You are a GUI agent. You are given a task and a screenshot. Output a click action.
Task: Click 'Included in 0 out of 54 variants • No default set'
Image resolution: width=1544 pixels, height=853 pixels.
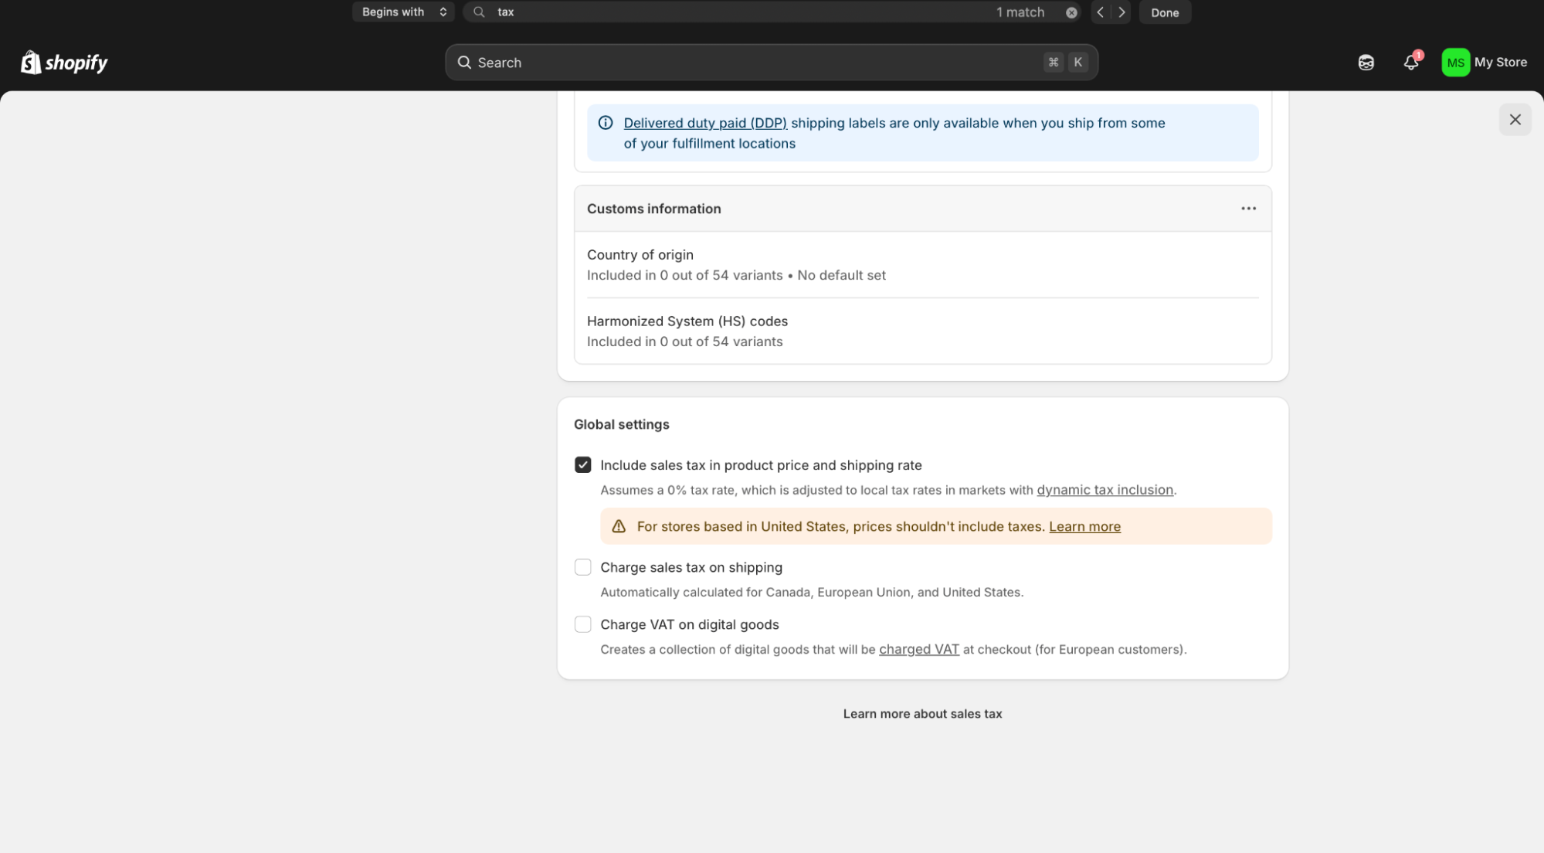736,276
